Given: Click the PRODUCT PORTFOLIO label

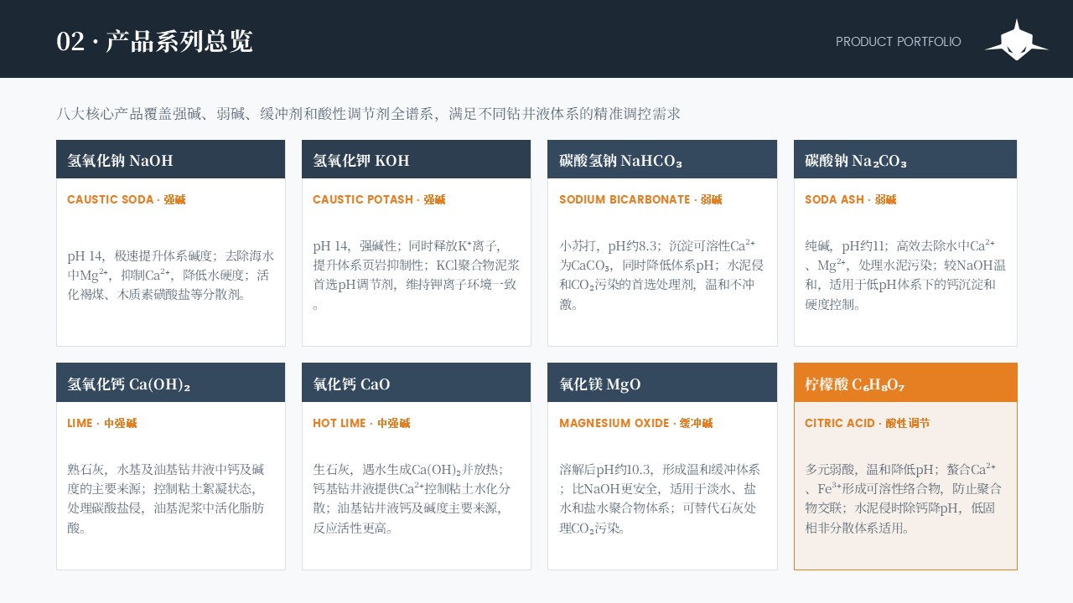Looking at the screenshot, I should point(899,42).
